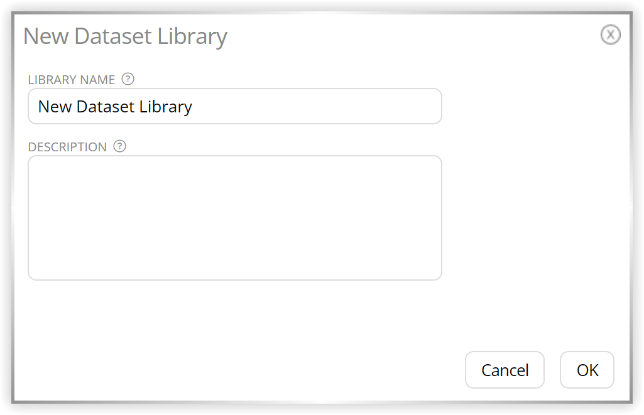The height and width of the screenshot is (415, 644).
Task: Confirm the new library with OK
Action: pyautogui.click(x=587, y=370)
